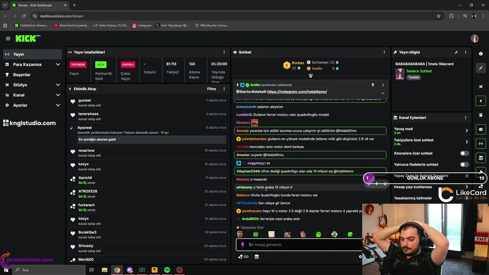Open pinned message three-dot menu
Viewport: 489px width, 275px height.
pyautogui.click(x=383, y=85)
